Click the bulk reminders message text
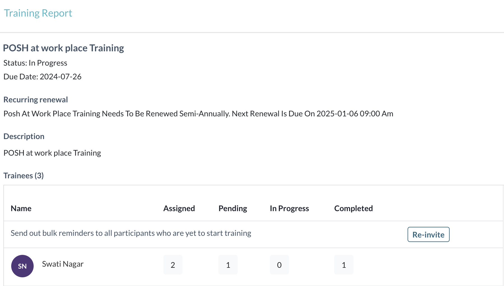 point(131,233)
